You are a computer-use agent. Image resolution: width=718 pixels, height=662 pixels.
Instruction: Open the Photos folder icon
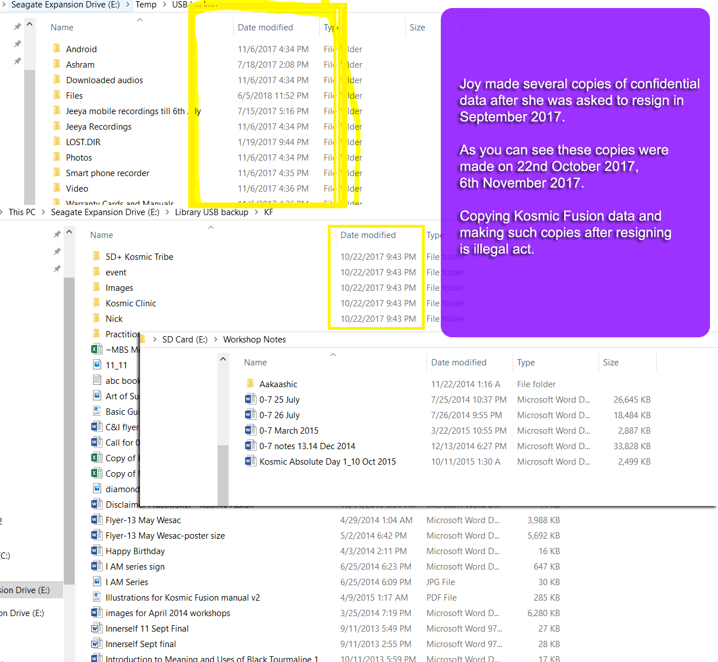tap(57, 157)
